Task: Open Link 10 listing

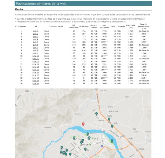Action: coord(35,56)
